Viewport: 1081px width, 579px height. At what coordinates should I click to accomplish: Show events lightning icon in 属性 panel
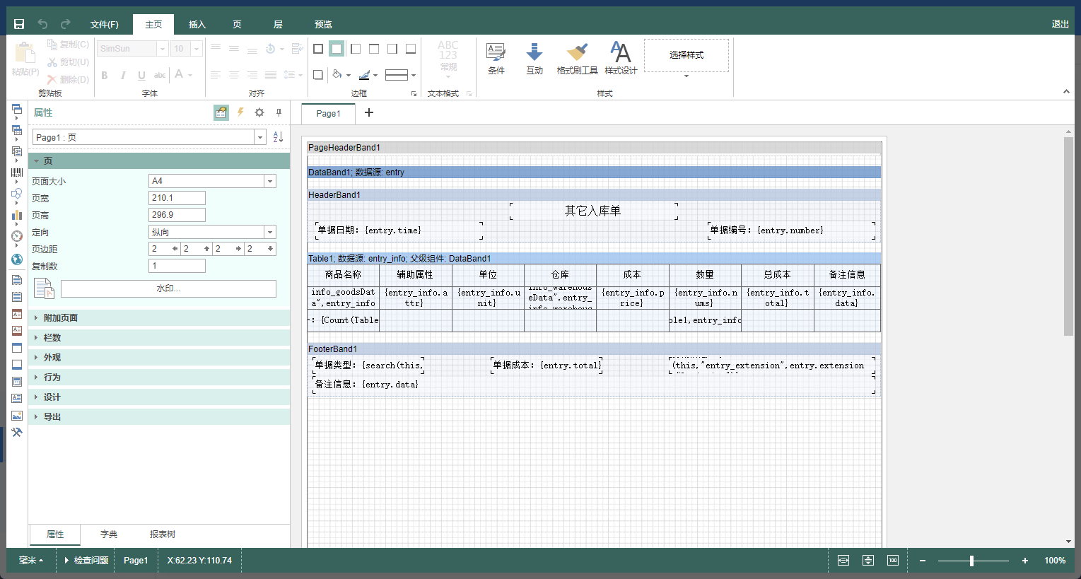click(240, 112)
